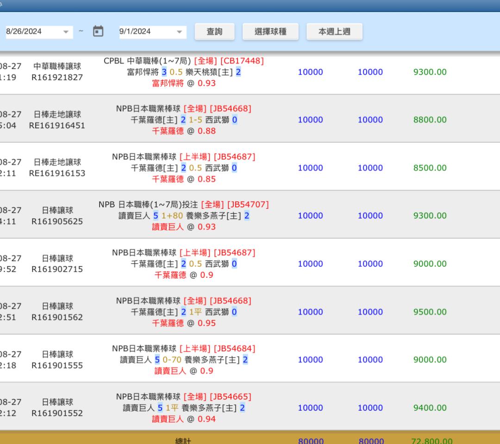
Task: Click 千葉羅德 @ 0.85 selection
Action: 184,179
